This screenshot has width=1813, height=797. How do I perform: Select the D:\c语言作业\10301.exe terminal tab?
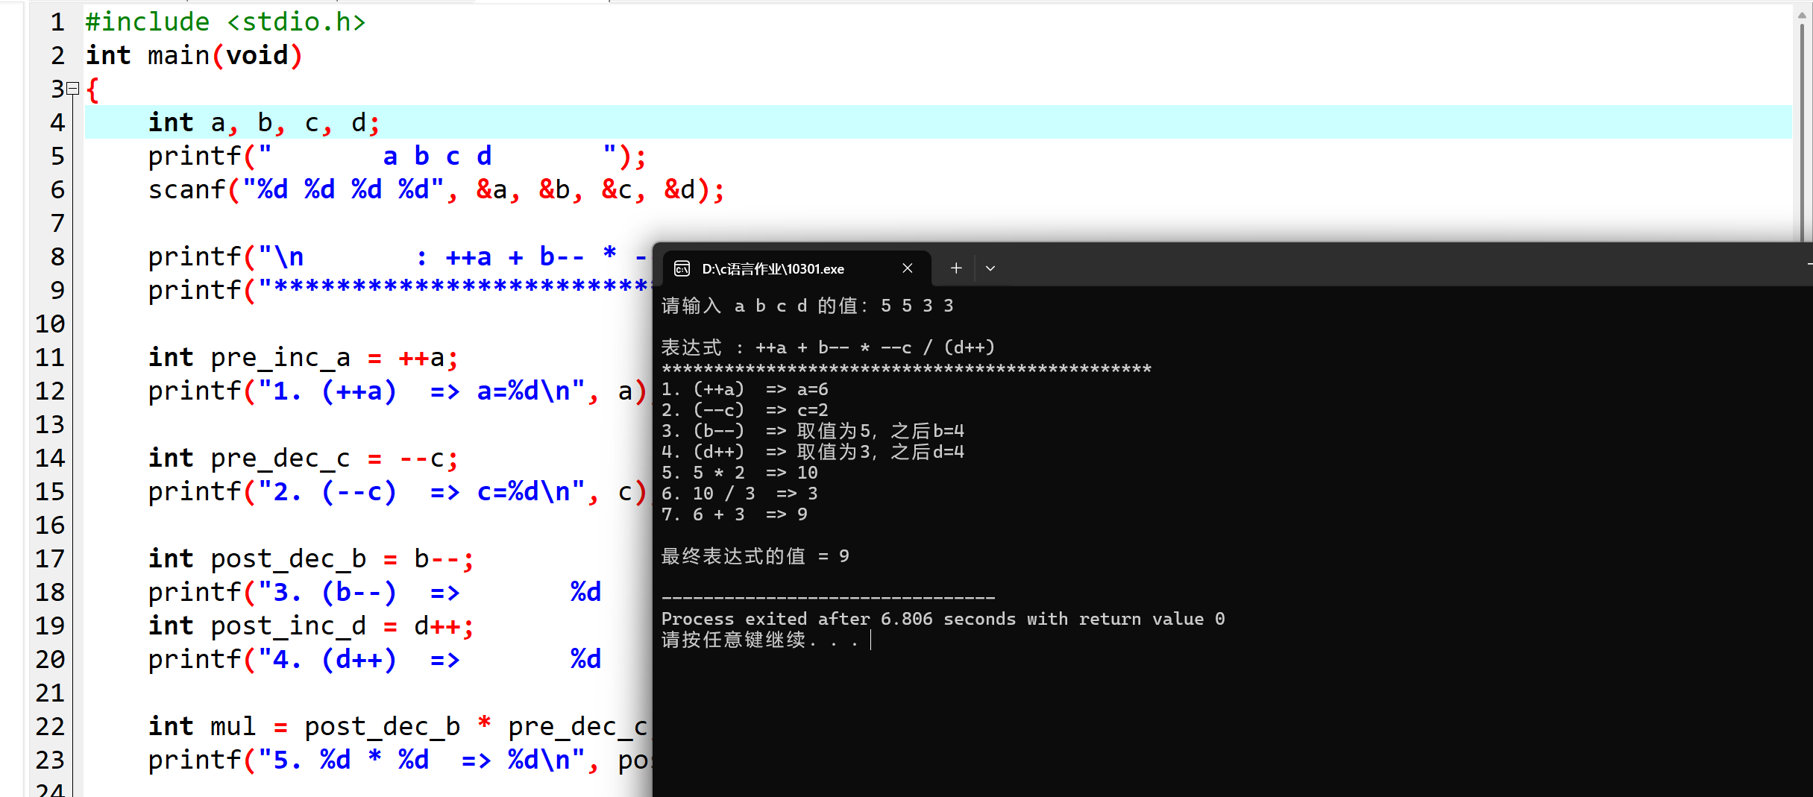pyautogui.click(x=796, y=268)
